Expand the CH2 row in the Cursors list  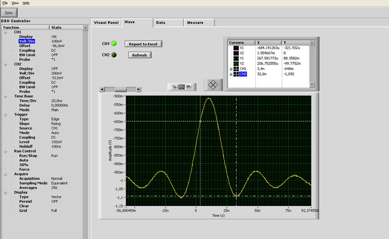click(231, 74)
